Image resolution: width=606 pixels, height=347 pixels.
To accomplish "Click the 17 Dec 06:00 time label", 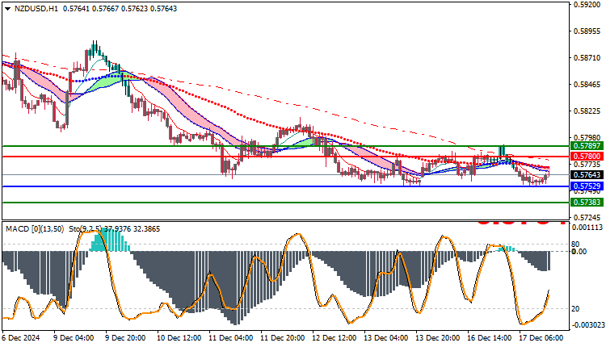I will click(541, 338).
